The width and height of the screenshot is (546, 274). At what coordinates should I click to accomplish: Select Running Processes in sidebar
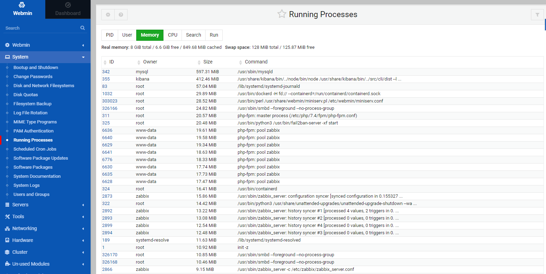(33, 140)
